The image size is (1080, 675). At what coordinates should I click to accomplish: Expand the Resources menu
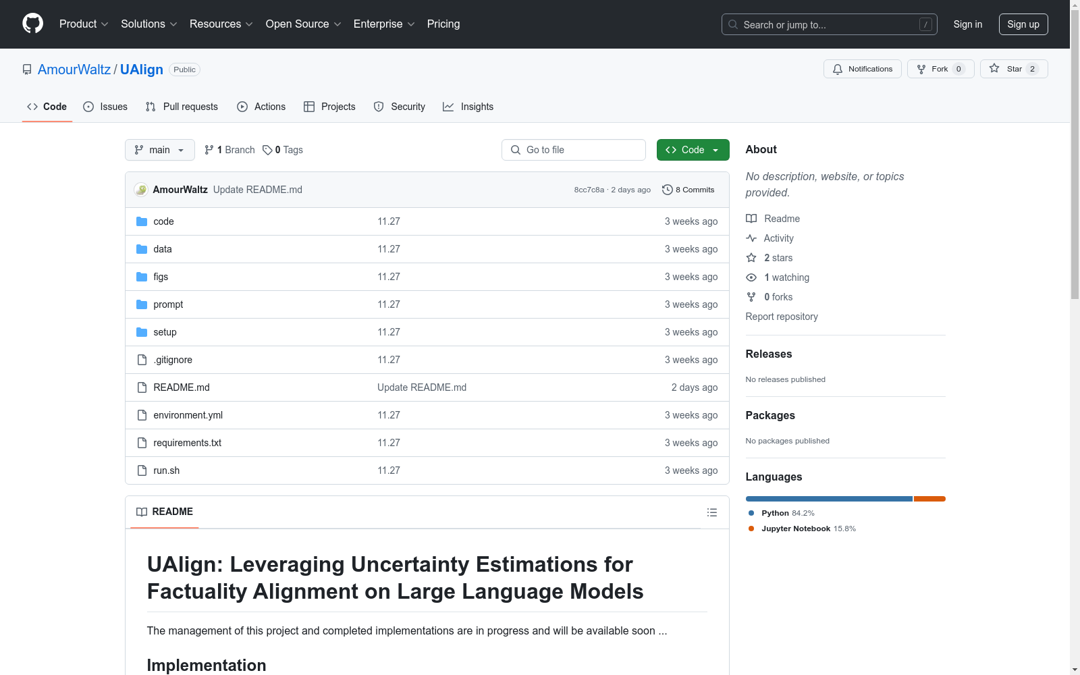(x=221, y=24)
